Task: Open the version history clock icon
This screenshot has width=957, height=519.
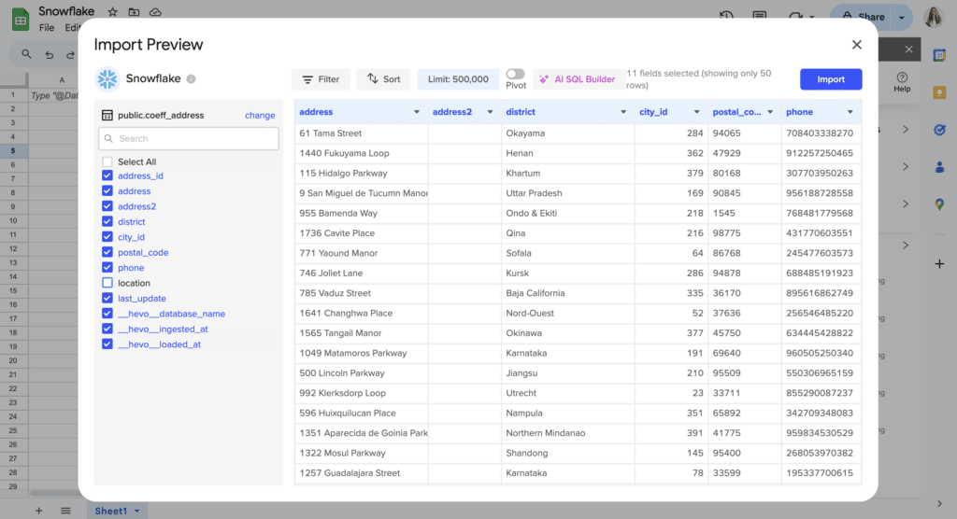Action: (726, 17)
